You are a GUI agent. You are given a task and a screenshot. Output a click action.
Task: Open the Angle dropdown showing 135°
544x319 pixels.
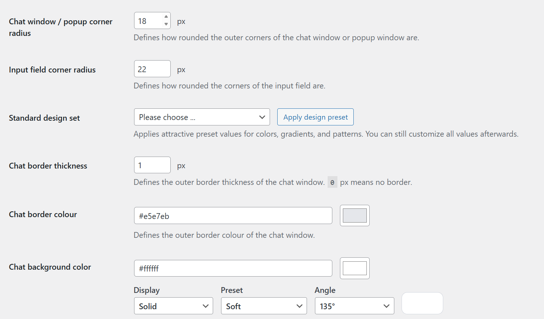pyautogui.click(x=354, y=306)
